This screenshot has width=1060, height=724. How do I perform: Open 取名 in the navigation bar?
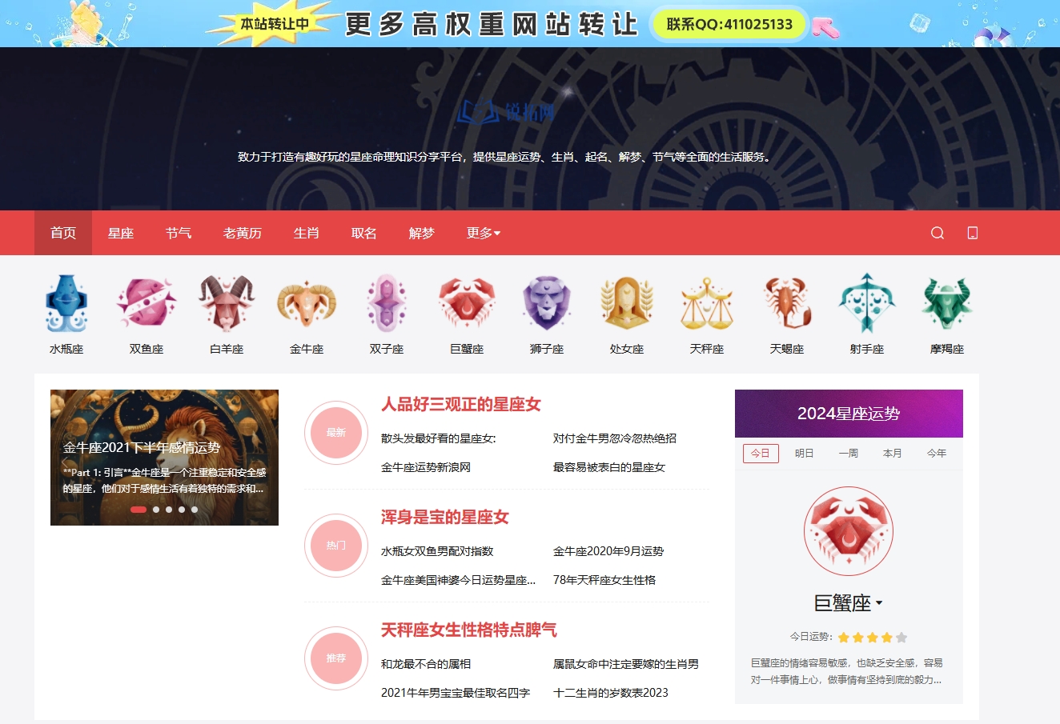364,233
